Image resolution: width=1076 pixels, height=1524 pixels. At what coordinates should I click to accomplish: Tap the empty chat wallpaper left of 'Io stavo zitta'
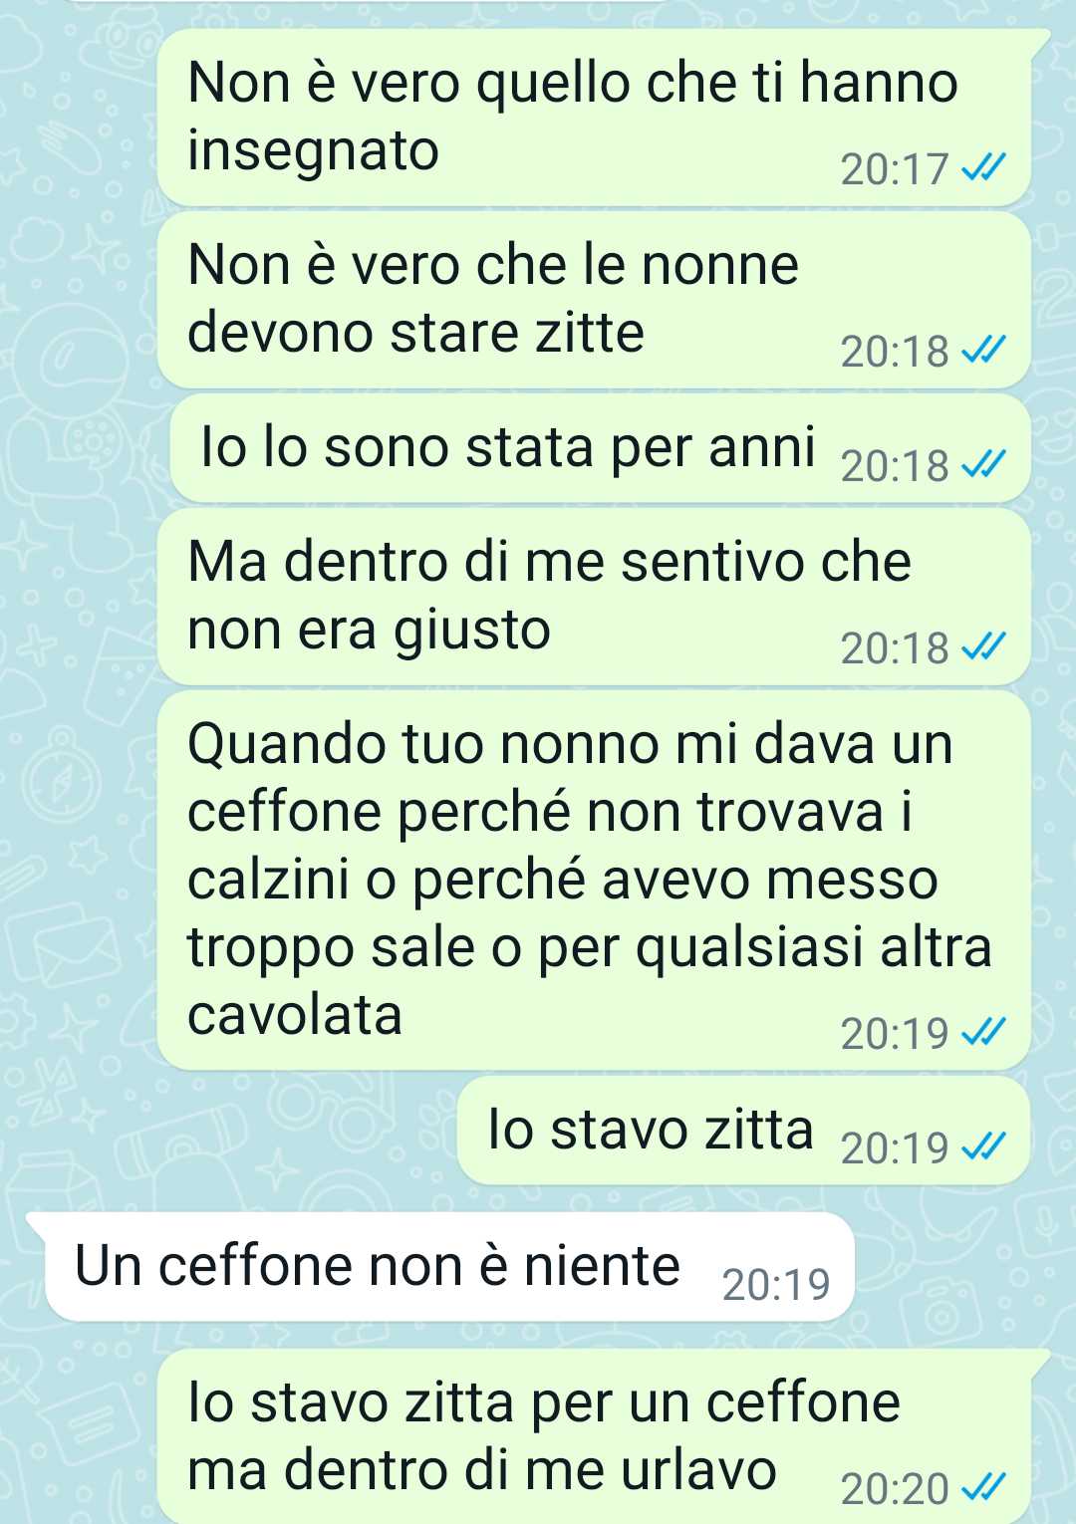pos(229,1131)
